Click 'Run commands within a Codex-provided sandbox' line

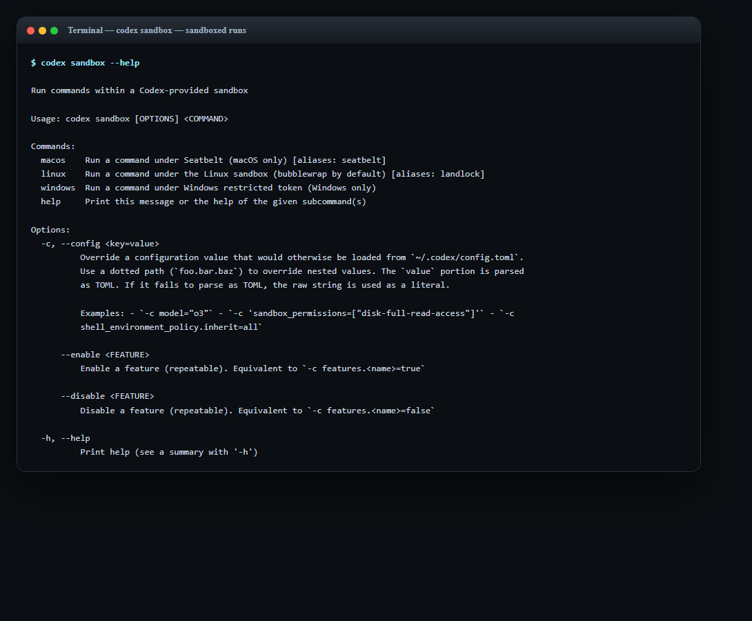(139, 90)
